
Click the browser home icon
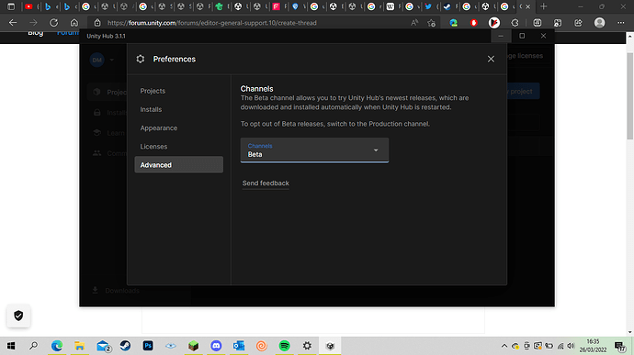pyautogui.click(x=74, y=23)
